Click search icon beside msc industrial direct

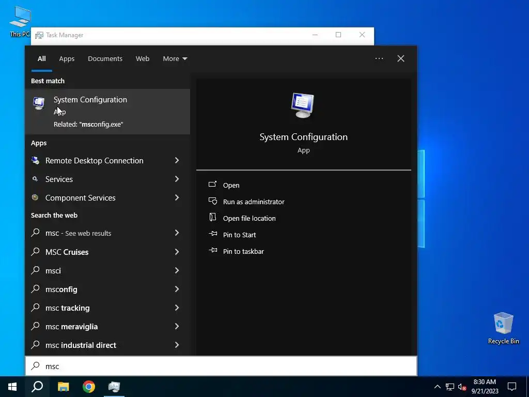pyautogui.click(x=35, y=344)
